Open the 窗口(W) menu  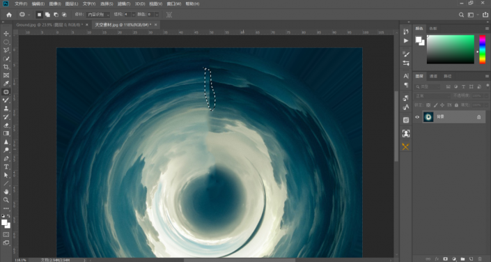174,3
